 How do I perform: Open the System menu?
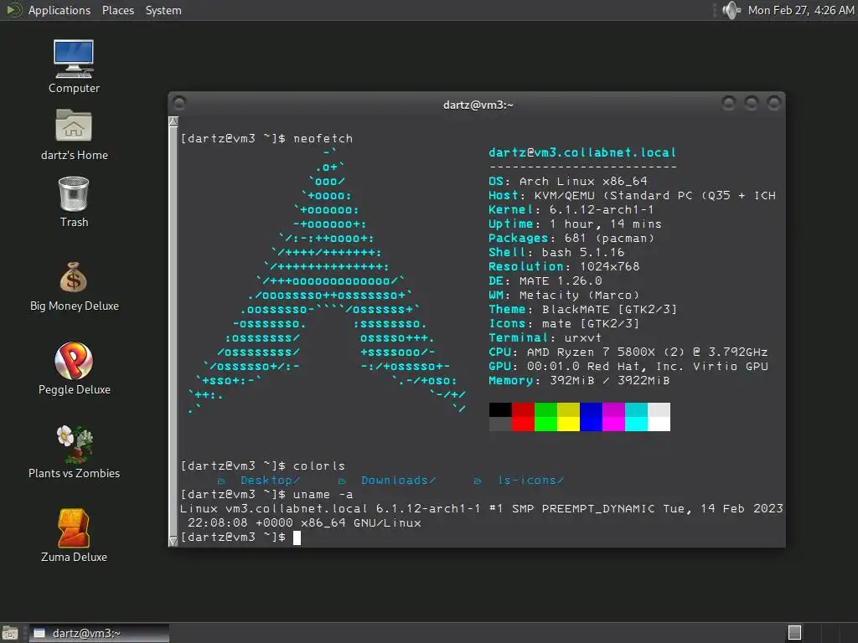[163, 10]
